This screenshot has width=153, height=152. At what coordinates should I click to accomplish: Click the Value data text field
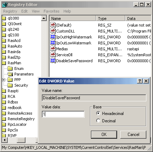(x=63, y=114)
